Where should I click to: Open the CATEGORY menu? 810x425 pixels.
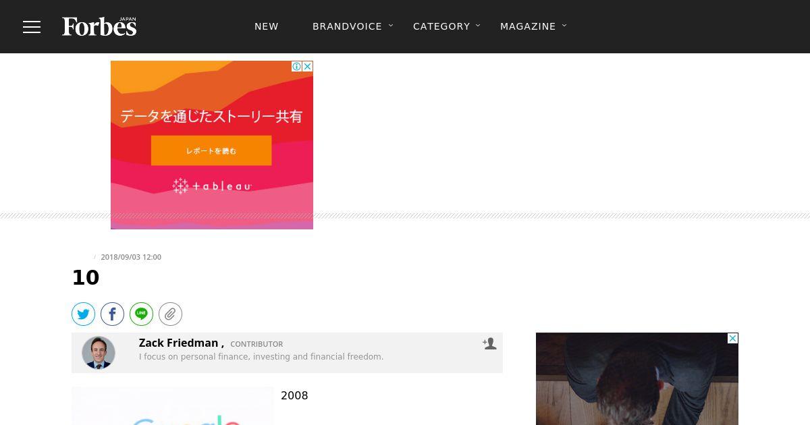(441, 26)
